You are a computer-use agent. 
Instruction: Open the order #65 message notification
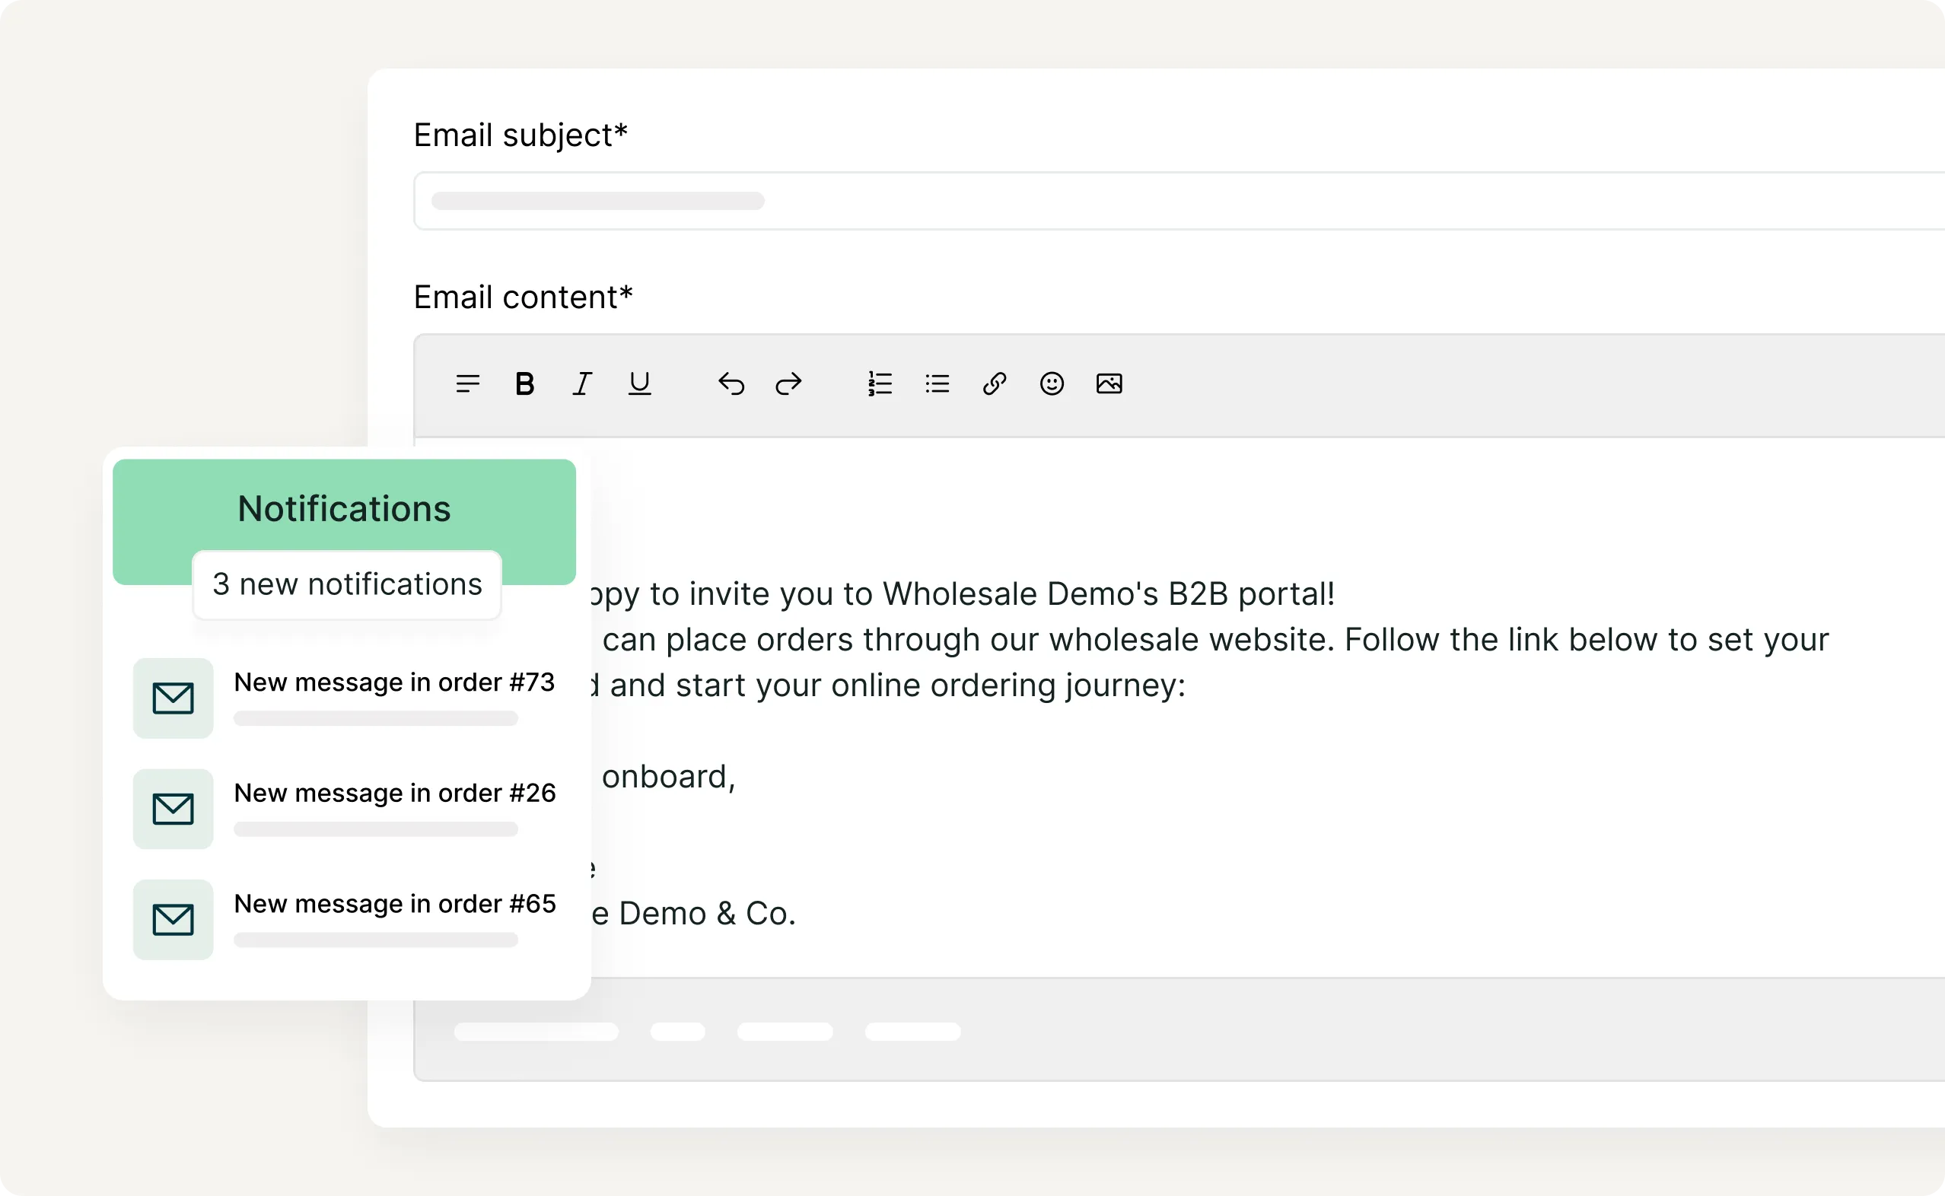point(394,904)
